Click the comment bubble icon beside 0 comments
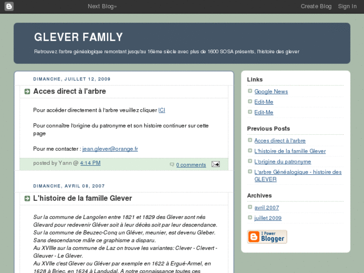Image resolution: width=364 pixels, height=273 pixels. click(x=172, y=164)
